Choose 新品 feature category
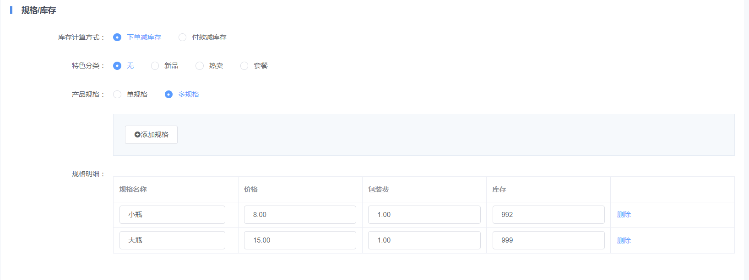The image size is (749, 280). point(155,66)
